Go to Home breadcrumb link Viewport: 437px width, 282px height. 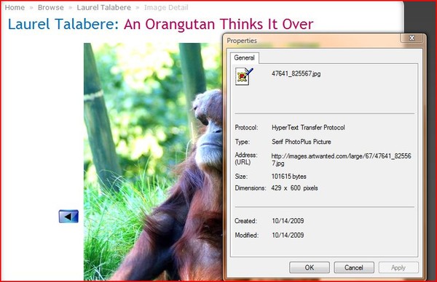15,7
